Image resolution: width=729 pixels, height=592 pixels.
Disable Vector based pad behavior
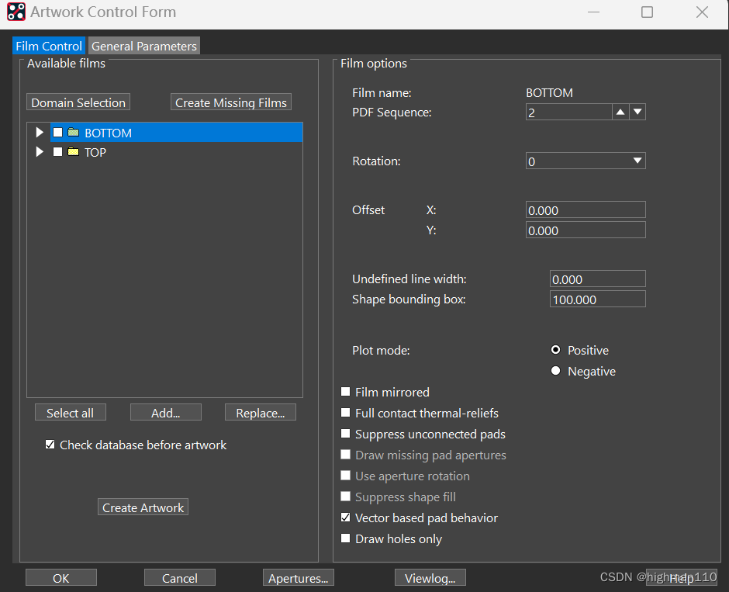[346, 518]
